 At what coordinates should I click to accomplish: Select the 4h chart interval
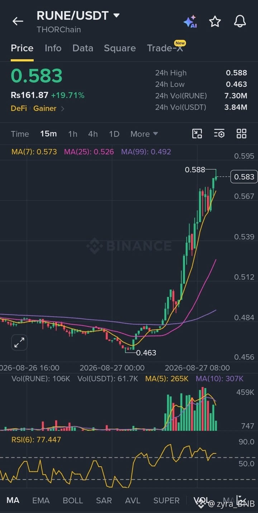point(93,134)
